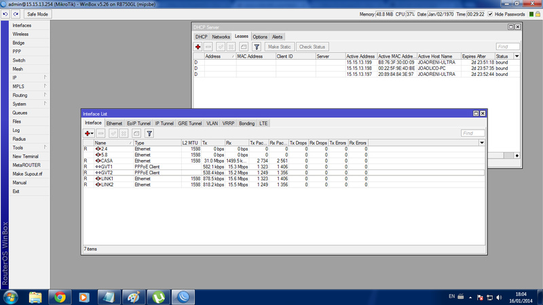The image size is (543, 305).
Task: Click the Disable cross icon in DHCP Server
Action: pos(231,47)
